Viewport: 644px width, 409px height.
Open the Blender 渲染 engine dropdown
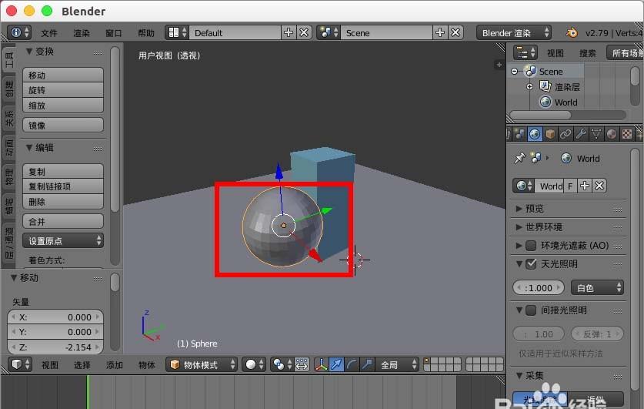pyautogui.click(x=513, y=32)
